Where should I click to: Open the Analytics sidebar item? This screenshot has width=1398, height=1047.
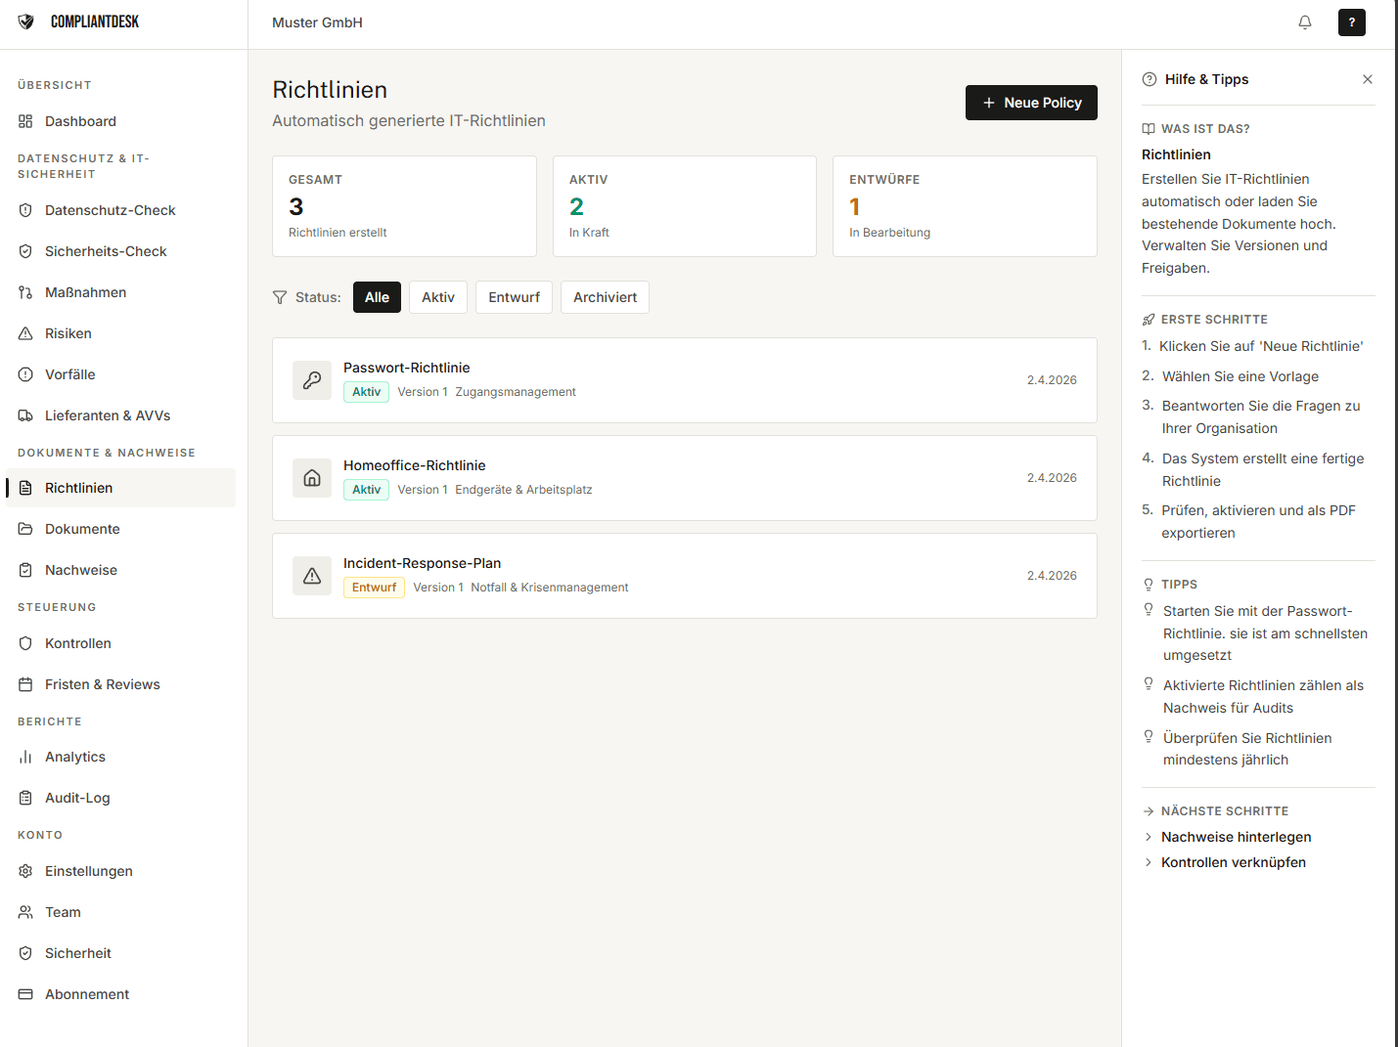click(75, 757)
